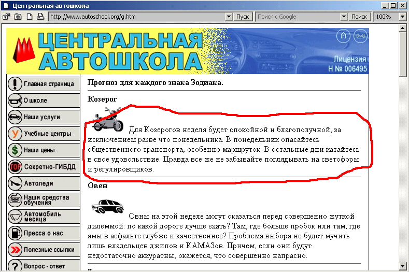Open Наши услуги menu item
This screenshot has height=272, width=409.
pyautogui.click(x=44, y=117)
